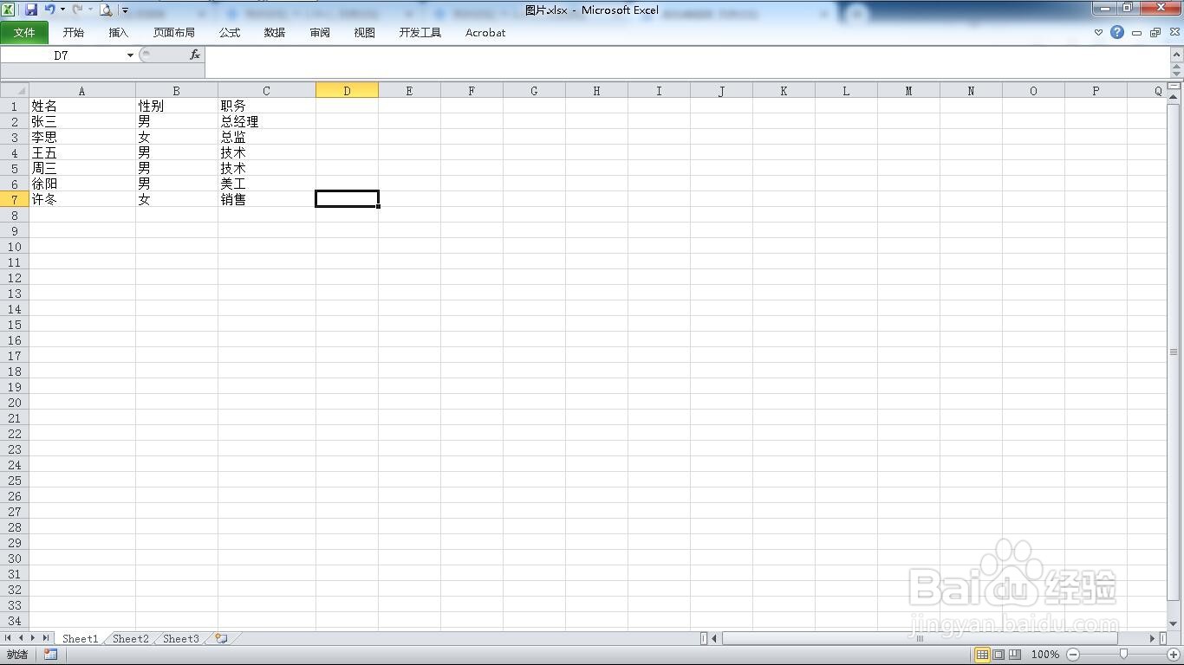The image size is (1184, 665).
Task: Switch to Page Layout view
Action: pos(999,655)
